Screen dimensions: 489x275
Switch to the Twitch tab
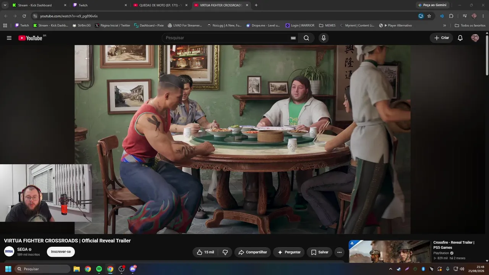[100, 5]
